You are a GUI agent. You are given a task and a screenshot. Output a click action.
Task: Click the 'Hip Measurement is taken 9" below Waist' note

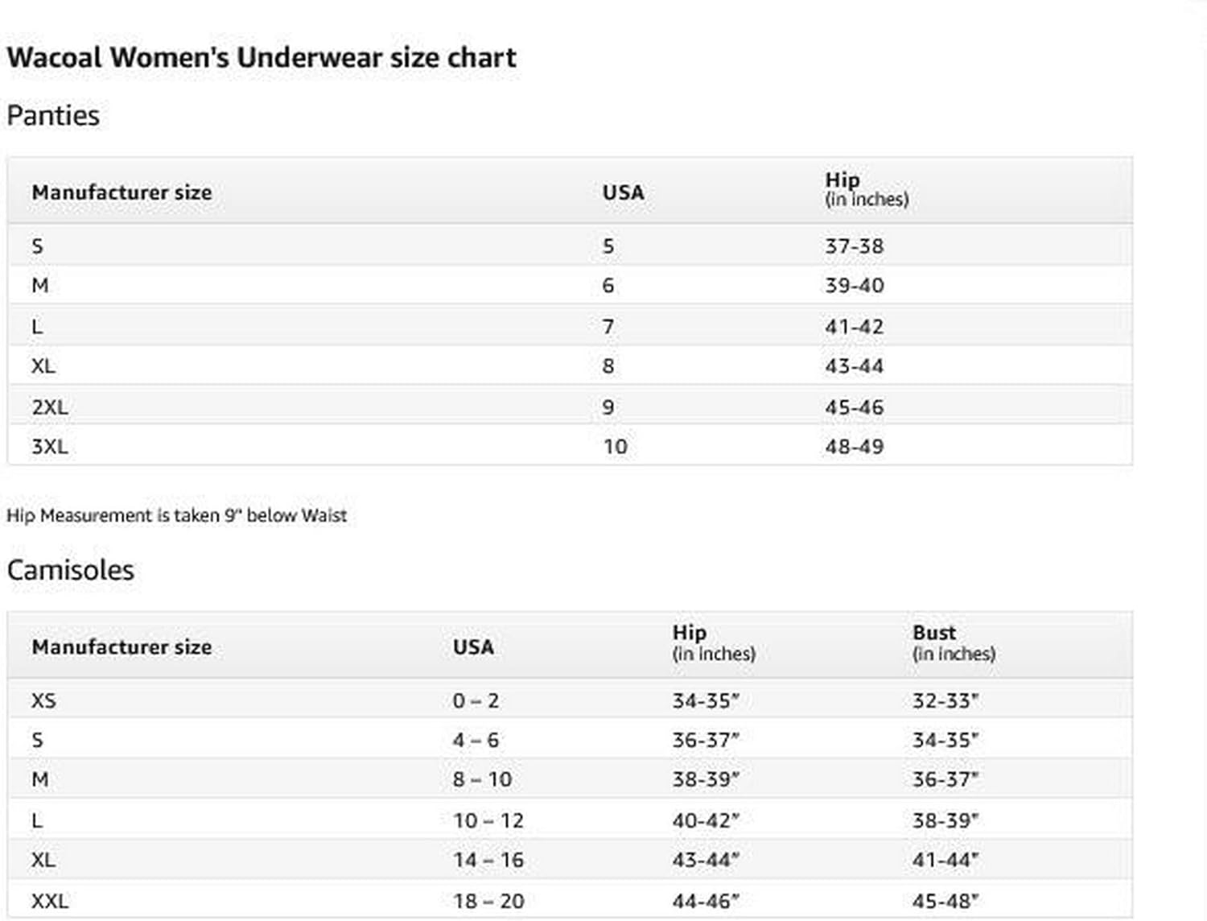176,516
